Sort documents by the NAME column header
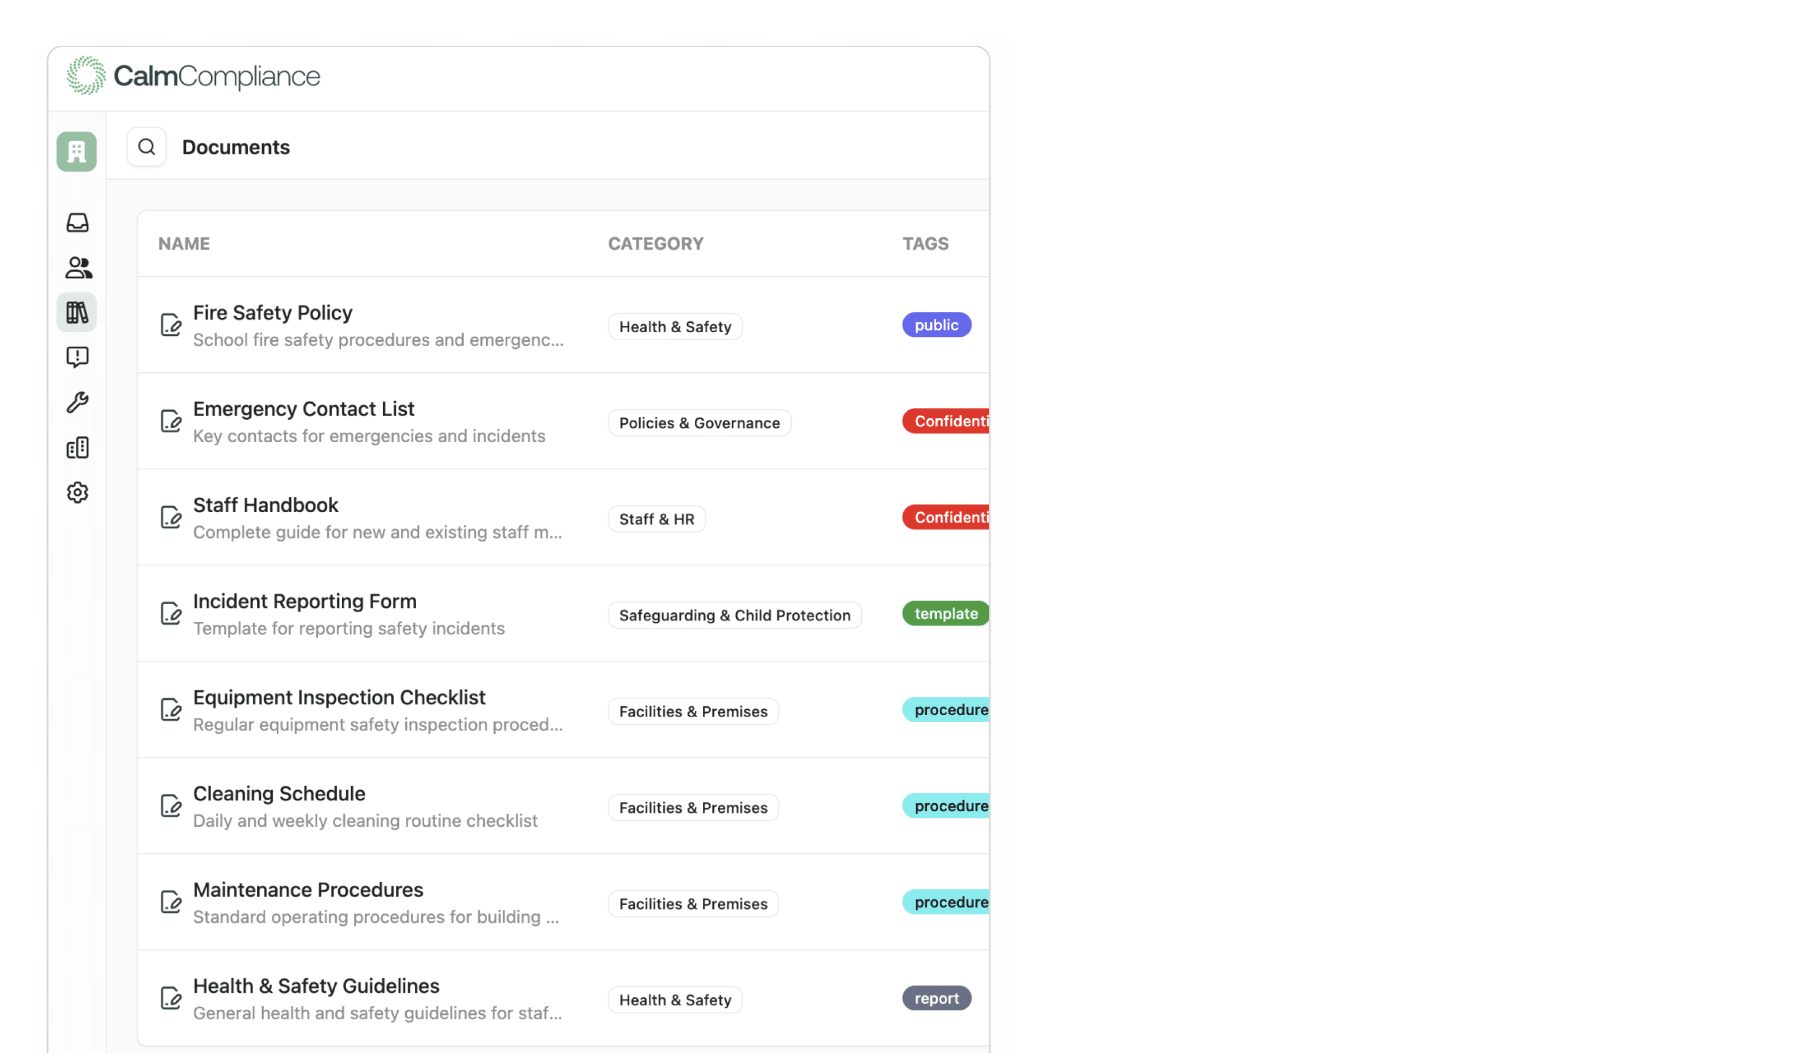The width and height of the screenshot is (1808, 1053). click(x=184, y=243)
